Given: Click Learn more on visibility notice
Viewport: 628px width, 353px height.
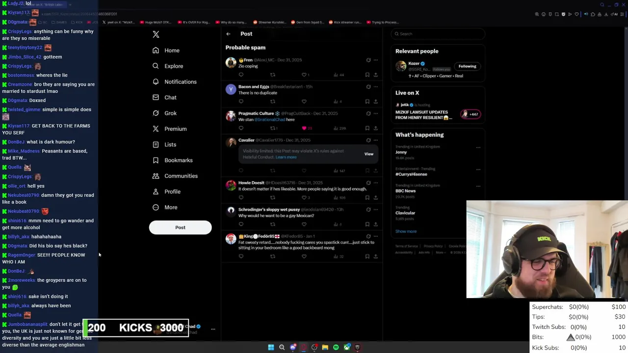Looking at the screenshot, I should pyautogui.click(x=286, y=157).
